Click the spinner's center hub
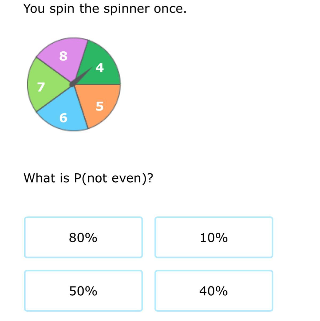 pyautogui.click(x=72, y=84)
